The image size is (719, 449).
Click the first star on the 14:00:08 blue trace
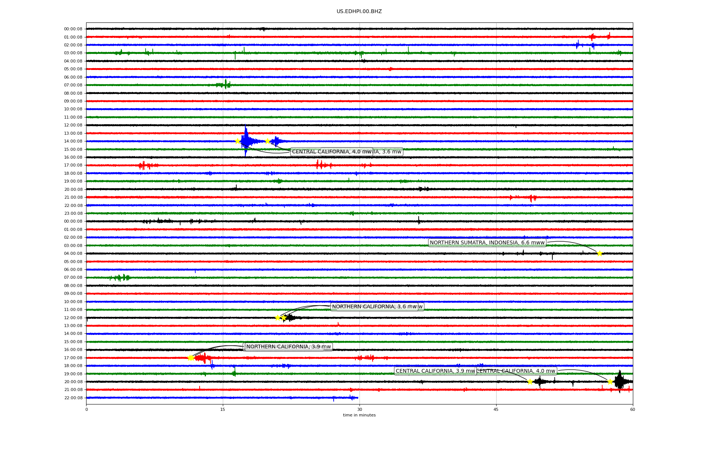[237, 141]
